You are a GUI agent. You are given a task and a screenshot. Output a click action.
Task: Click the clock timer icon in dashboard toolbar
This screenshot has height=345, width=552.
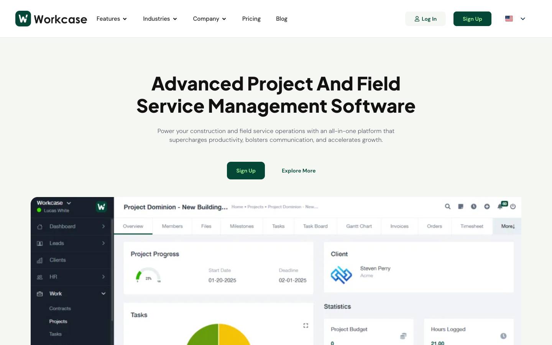(474, 207)
